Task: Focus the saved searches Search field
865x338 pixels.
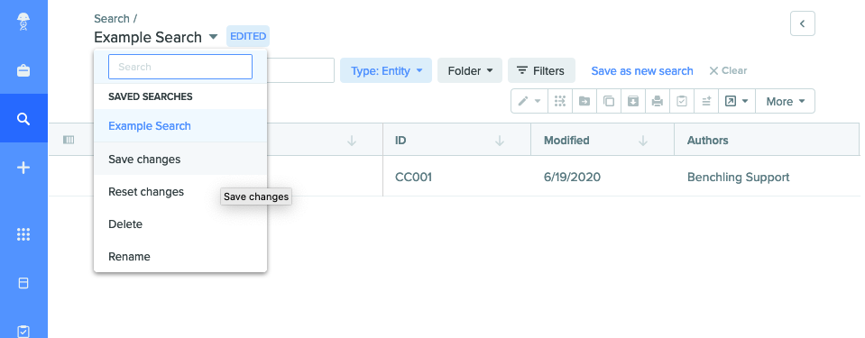Action: click(180, 67)
